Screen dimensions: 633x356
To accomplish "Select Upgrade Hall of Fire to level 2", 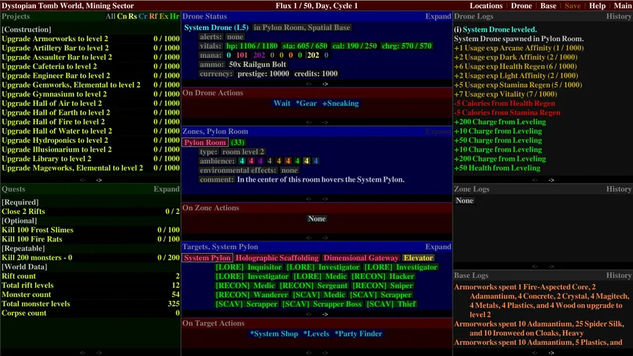I will [91, 122].
